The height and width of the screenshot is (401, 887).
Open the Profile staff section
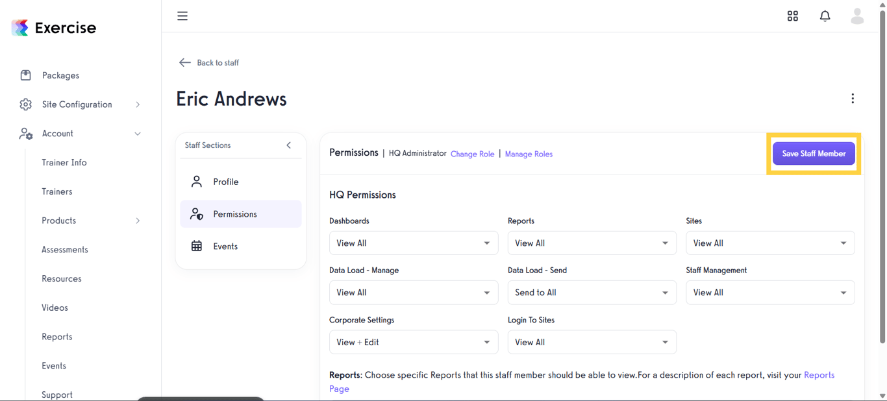(x=241, y=182)
